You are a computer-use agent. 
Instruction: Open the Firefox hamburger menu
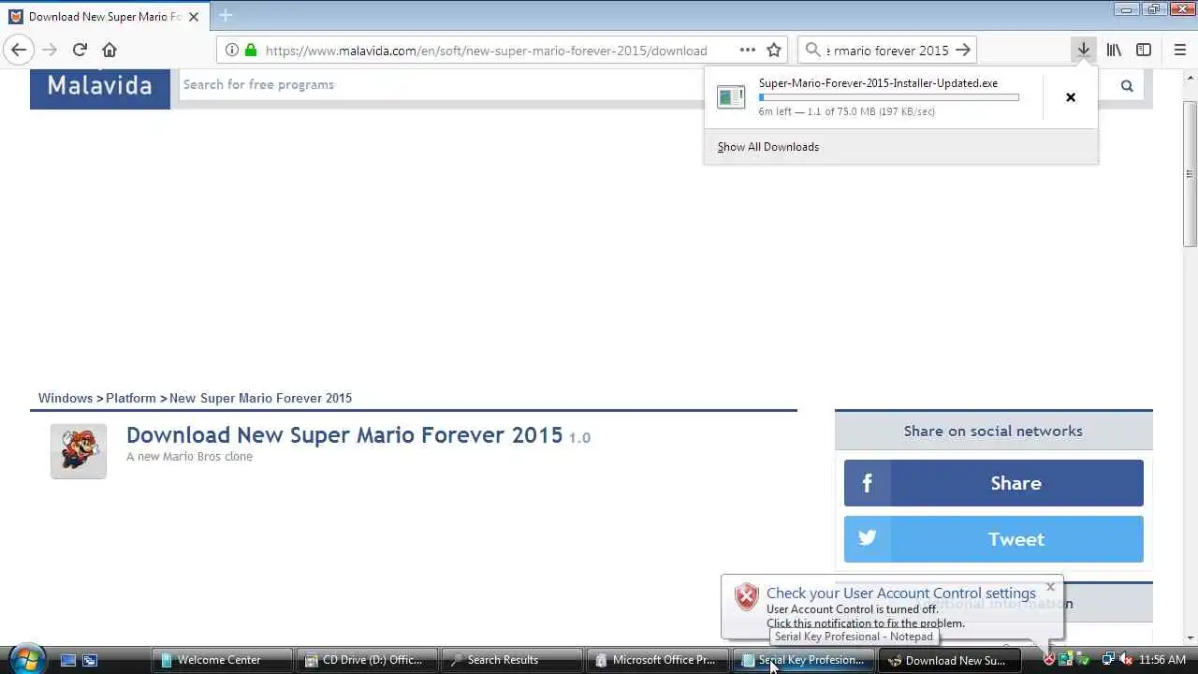[1179, 50]
